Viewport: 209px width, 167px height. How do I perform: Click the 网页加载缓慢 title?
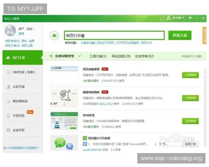coord(91,69)
